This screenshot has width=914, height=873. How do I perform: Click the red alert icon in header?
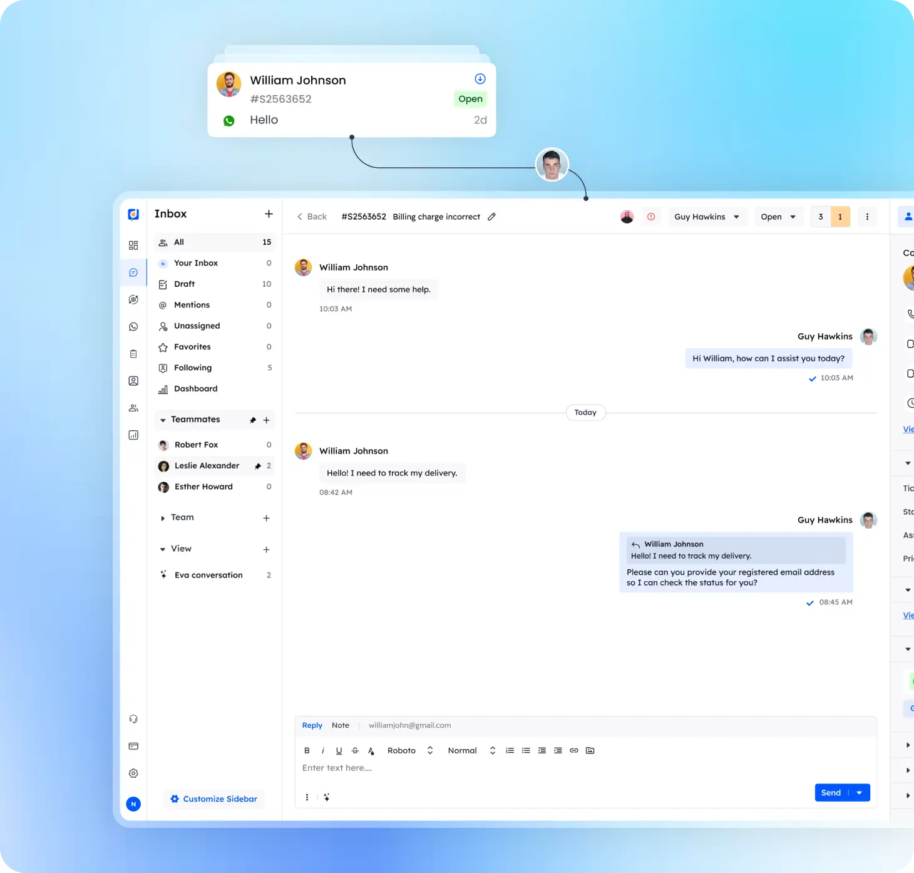pyautogui.click(x=651, y=217)
